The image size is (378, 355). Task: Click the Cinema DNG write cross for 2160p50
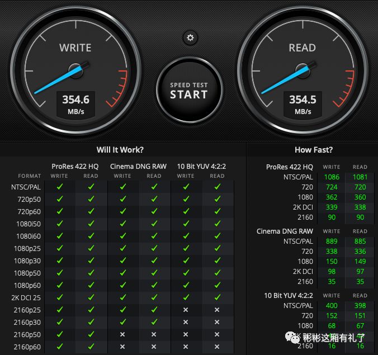(x=122, y=334)
